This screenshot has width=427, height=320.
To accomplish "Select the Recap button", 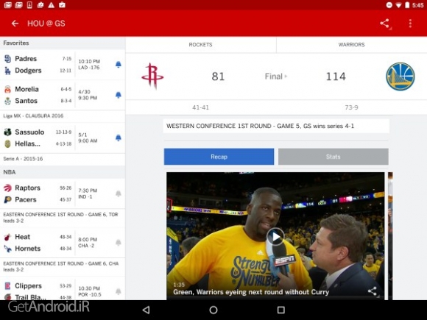I will (x=219, y=157).
